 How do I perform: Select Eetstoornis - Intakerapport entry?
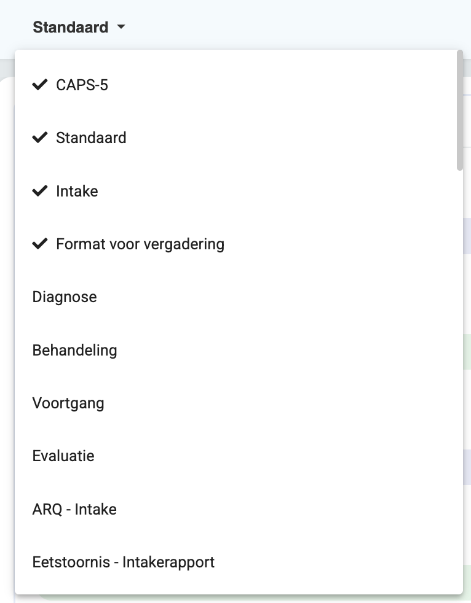[124, 562]
